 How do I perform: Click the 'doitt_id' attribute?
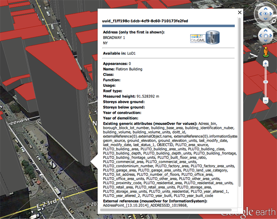pos(179,132)
